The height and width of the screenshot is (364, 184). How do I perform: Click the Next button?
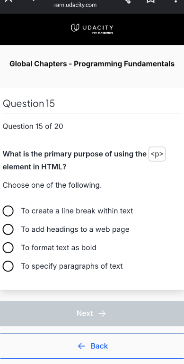[92, 313]
